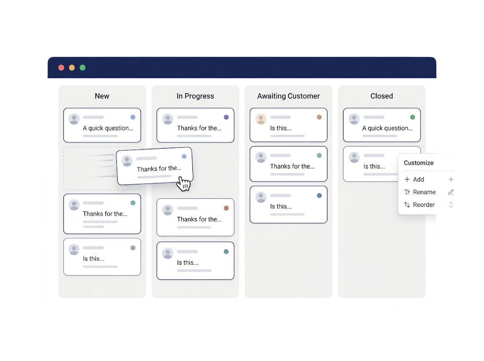Open the 'A quick question...' card in New column
Screen dimensions: 484x361
[x=102, y=125]
